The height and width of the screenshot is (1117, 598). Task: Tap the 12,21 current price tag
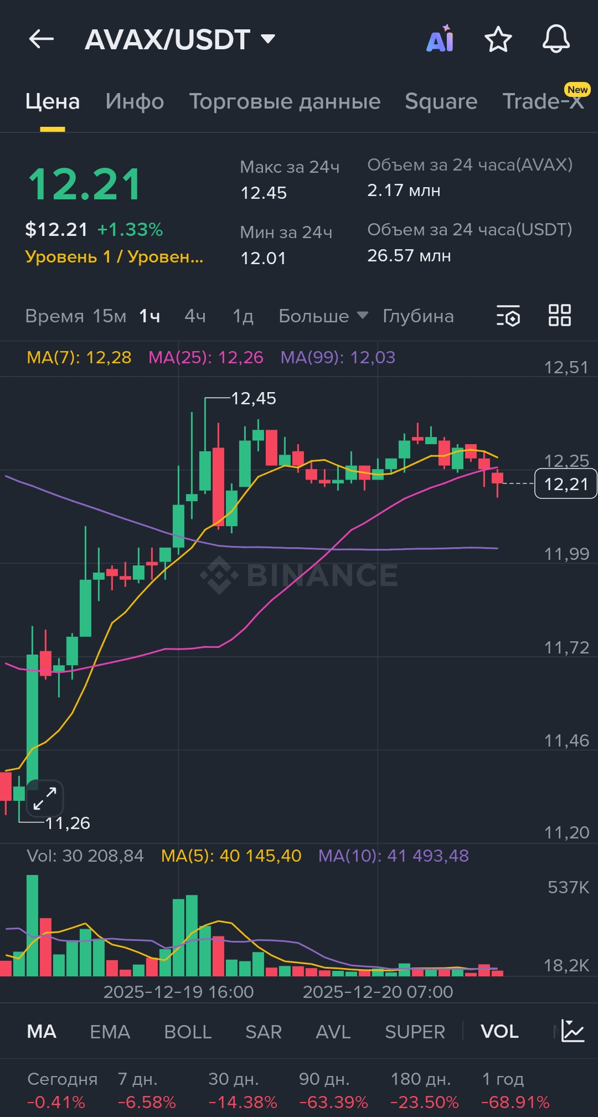click(565, 483)
